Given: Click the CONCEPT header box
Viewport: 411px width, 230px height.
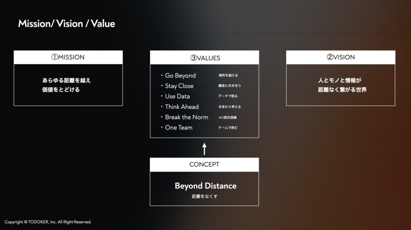Looking at the screenshot, I should click(204, 165).
